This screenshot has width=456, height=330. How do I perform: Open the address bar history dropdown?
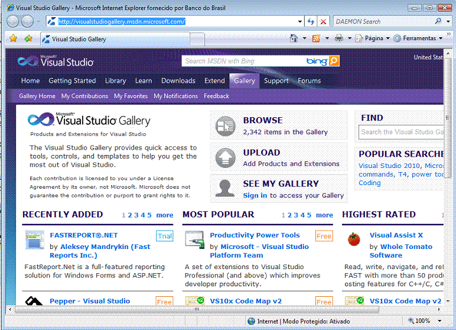(300, 21)
